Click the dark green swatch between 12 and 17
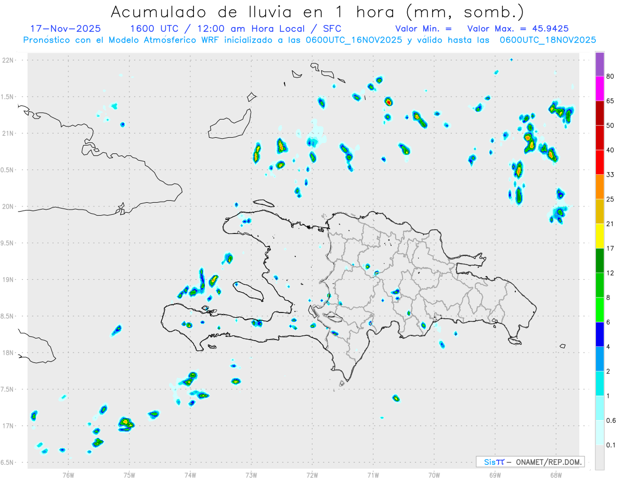This screenshot has width=624, height=482. (x=600, y=260)
